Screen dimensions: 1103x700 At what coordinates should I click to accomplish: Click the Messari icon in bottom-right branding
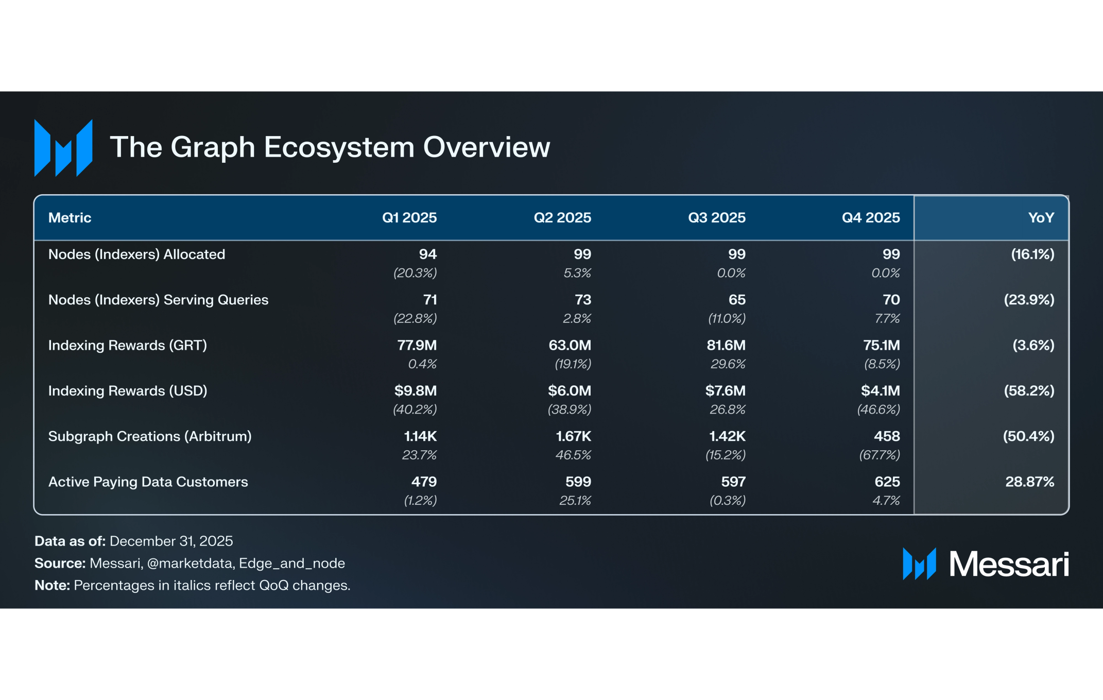pos(919,564)
